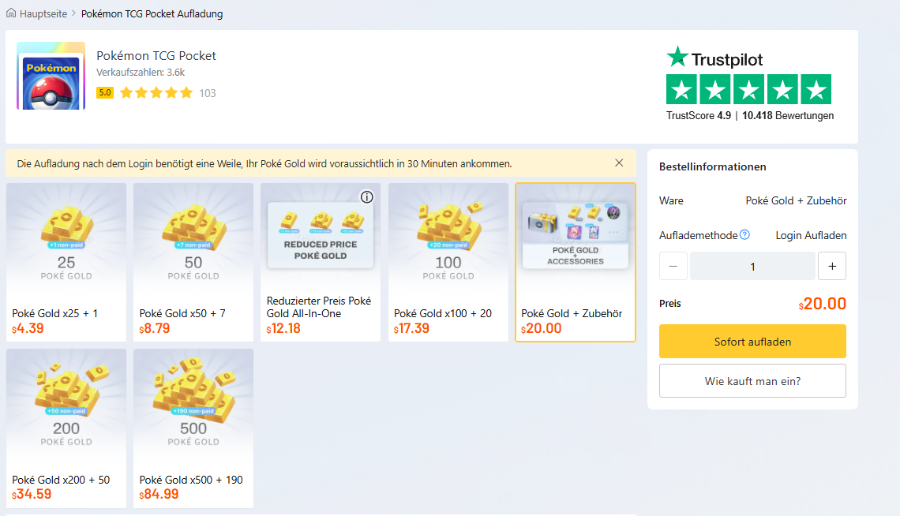Screen dimensions: 900x516
Task: Increase quantity with the plus button
Action: tap(832, 266)
